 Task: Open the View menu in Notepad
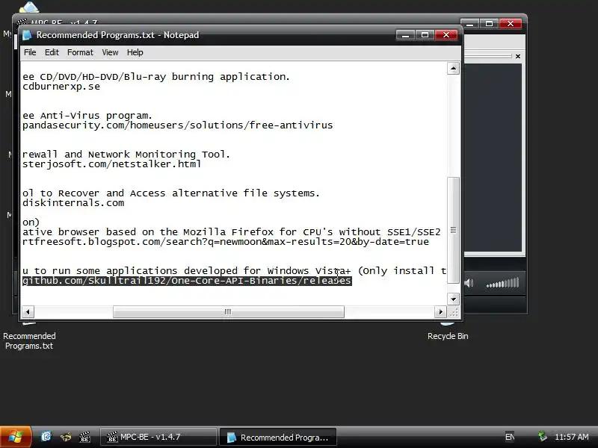pyautogui.click(x=110, y=52)
